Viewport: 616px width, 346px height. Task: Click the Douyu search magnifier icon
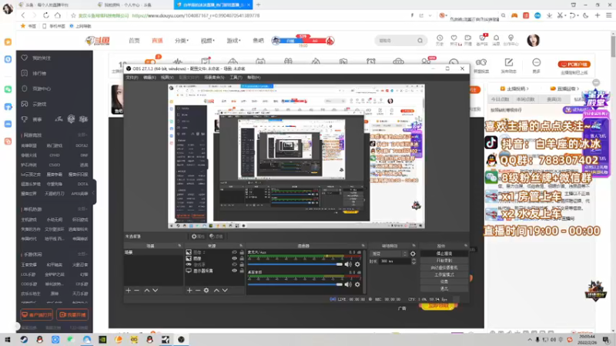(420, 41)
